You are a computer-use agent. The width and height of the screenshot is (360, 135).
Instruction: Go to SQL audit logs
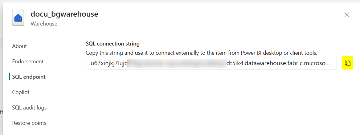coord(29,108)
